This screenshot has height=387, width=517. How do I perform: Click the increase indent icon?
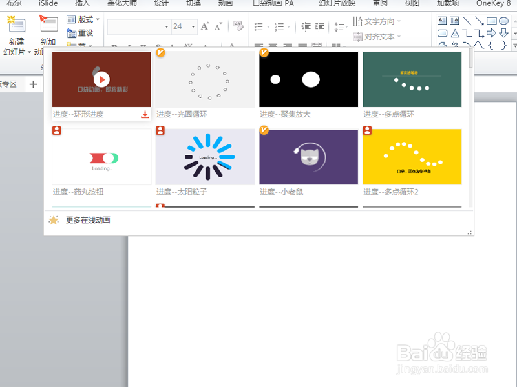click(319, 26)
